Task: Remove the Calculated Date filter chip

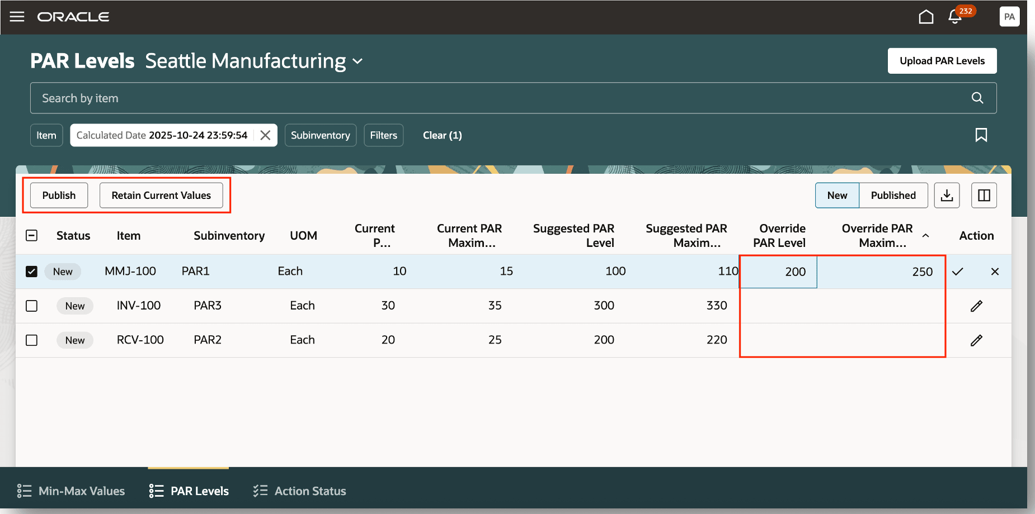Action: point(265,135)
